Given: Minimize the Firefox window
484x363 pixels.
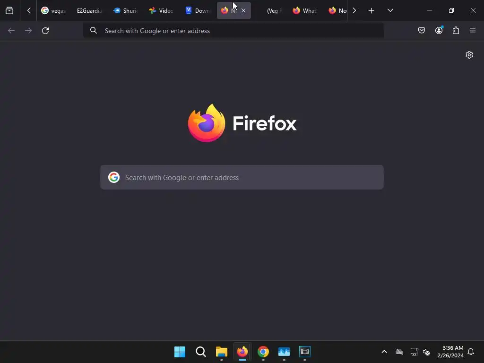Looking at the screenshot, I should coord(429,10).
